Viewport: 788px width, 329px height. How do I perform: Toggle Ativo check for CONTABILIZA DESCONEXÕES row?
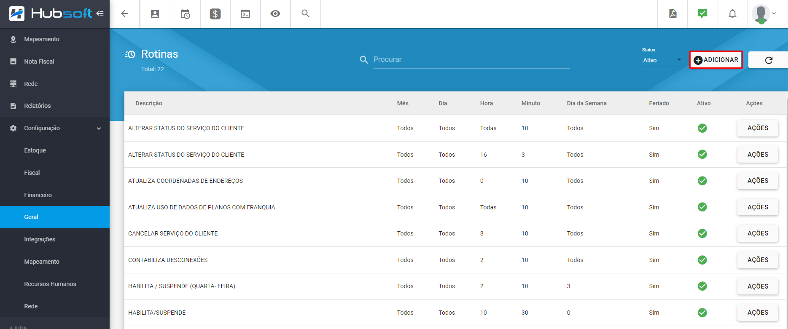click(x=702, y=260)
